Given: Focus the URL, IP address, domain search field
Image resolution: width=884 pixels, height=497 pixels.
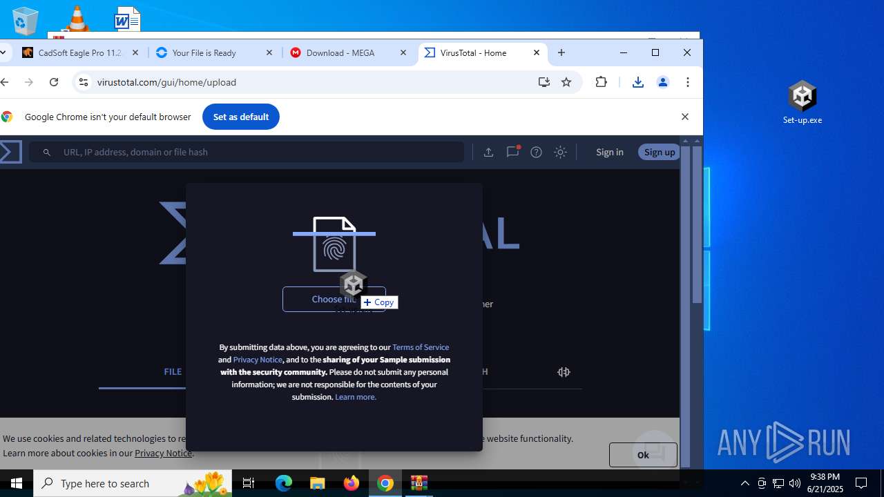Looking at the screenshot, I should point(247,152).
